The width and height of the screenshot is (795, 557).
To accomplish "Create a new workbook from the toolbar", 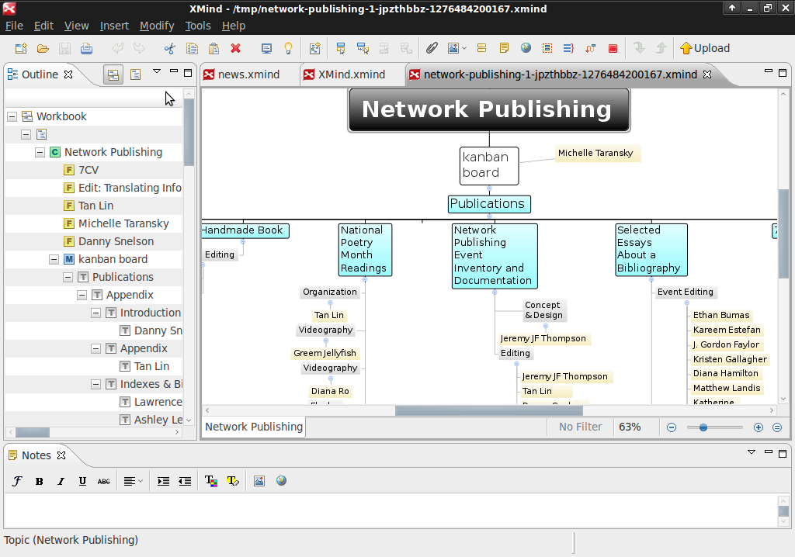I will [21, 48].
